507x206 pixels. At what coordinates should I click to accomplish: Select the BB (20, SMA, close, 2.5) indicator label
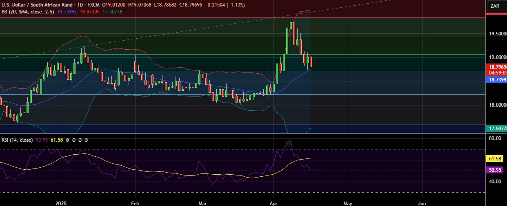point(27,12)
